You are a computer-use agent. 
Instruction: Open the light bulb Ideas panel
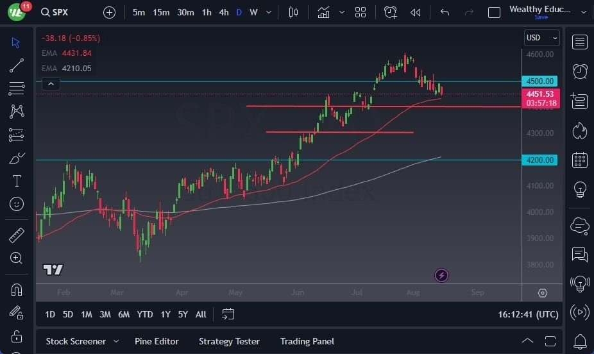(580, 190)
